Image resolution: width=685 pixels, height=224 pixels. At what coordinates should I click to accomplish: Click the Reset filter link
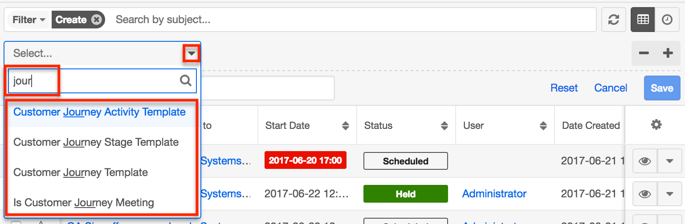[564, 88]
